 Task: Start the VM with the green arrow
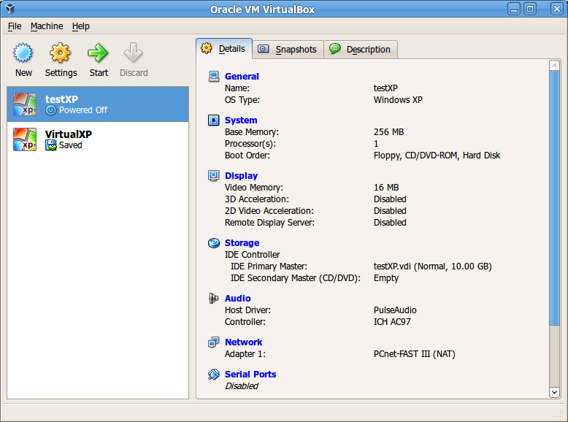click(98, 53)
